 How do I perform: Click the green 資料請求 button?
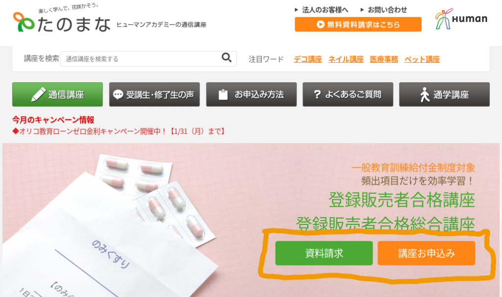coord(324,253)
